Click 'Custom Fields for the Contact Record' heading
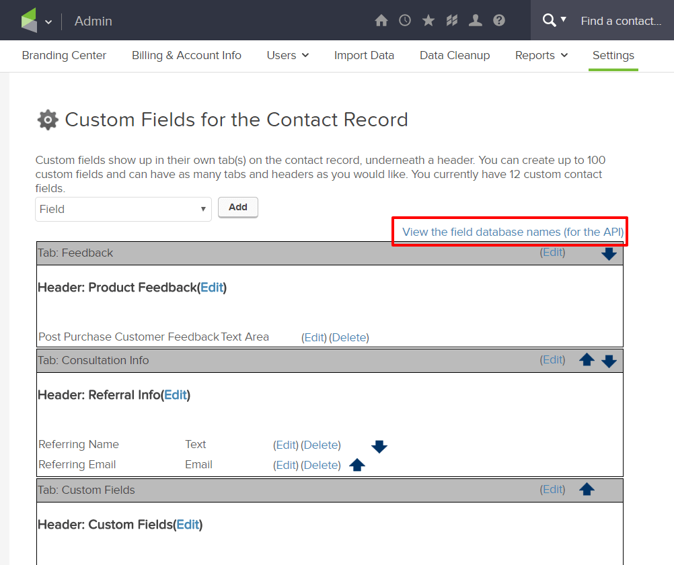Screen dimensions: 674x565 pyautogui.click(x=236, y=120)
